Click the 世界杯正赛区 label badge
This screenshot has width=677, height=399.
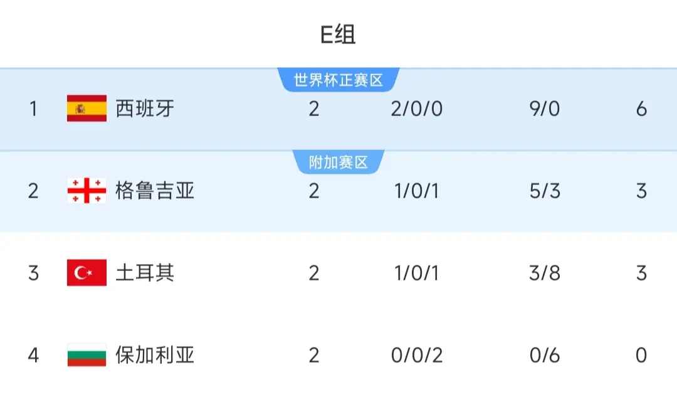click(x=338, y=80)
